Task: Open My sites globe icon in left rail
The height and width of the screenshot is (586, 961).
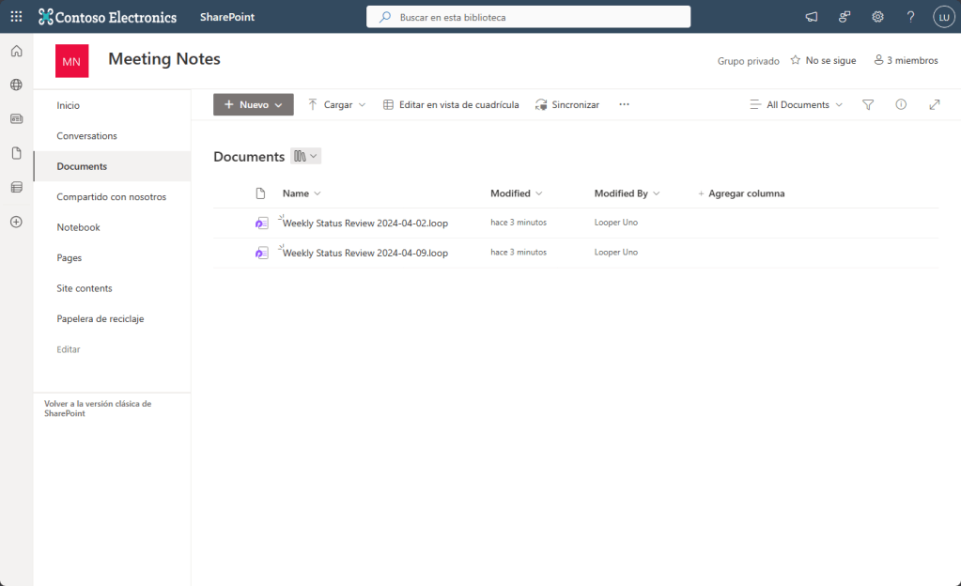Action: 16,85
